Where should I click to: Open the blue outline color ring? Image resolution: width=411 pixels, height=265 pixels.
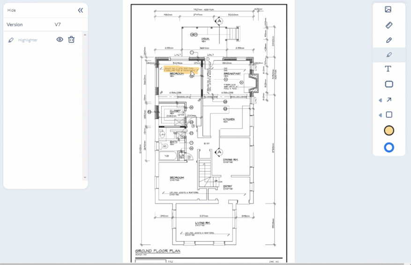coord(389,147)
